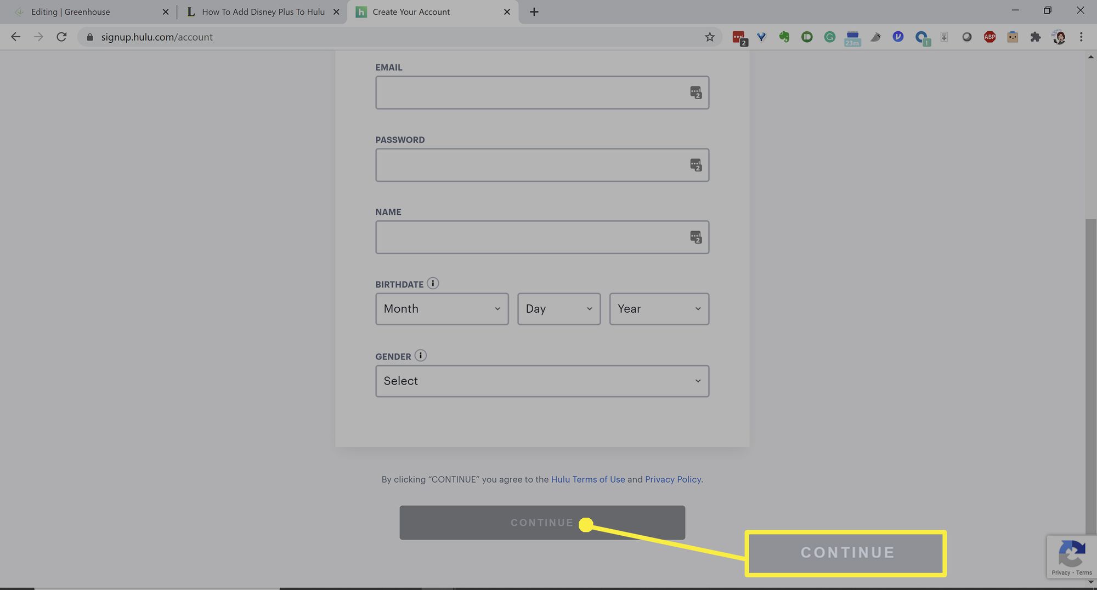
Task: Click the blue ring extension with alert badge
Action: tap(922, 38)
